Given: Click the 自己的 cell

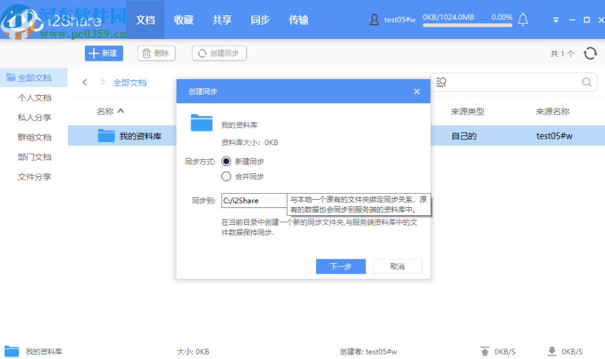Looking at the screenshot, I should click(x=464, y=136).
